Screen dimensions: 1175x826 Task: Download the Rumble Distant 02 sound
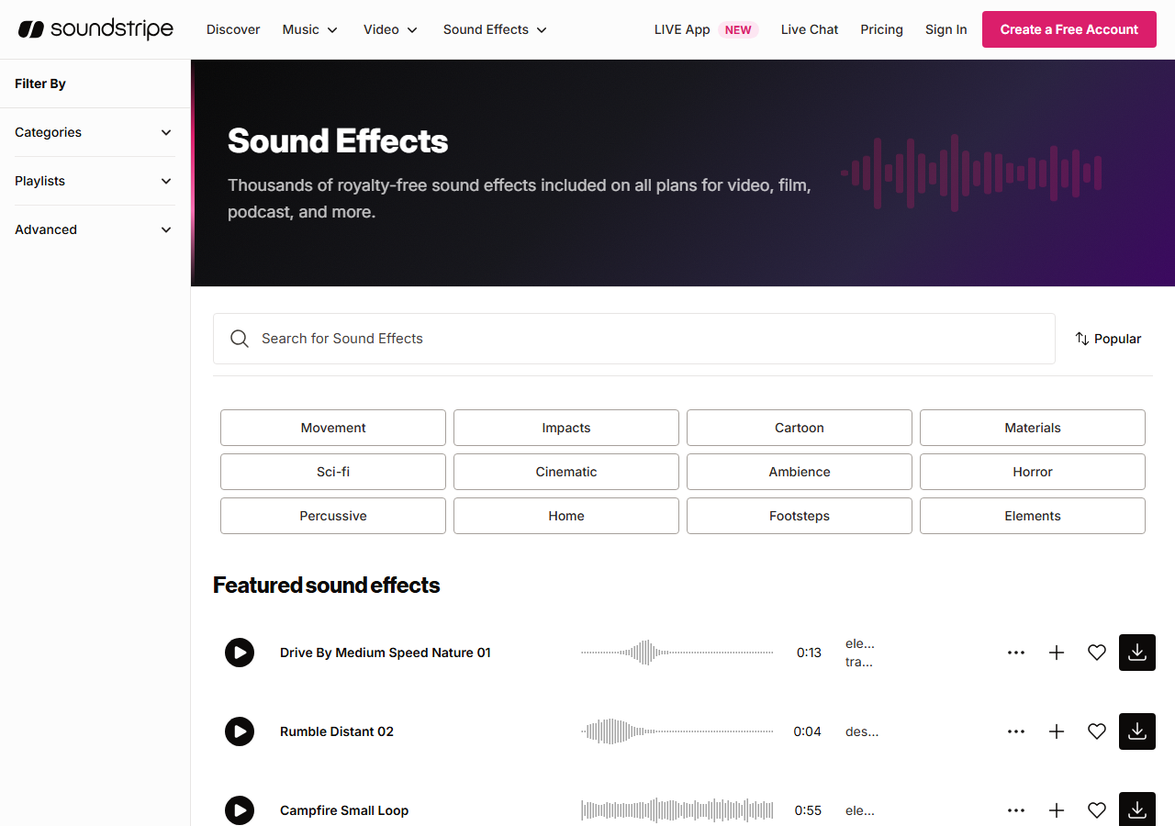point(1137,731)
